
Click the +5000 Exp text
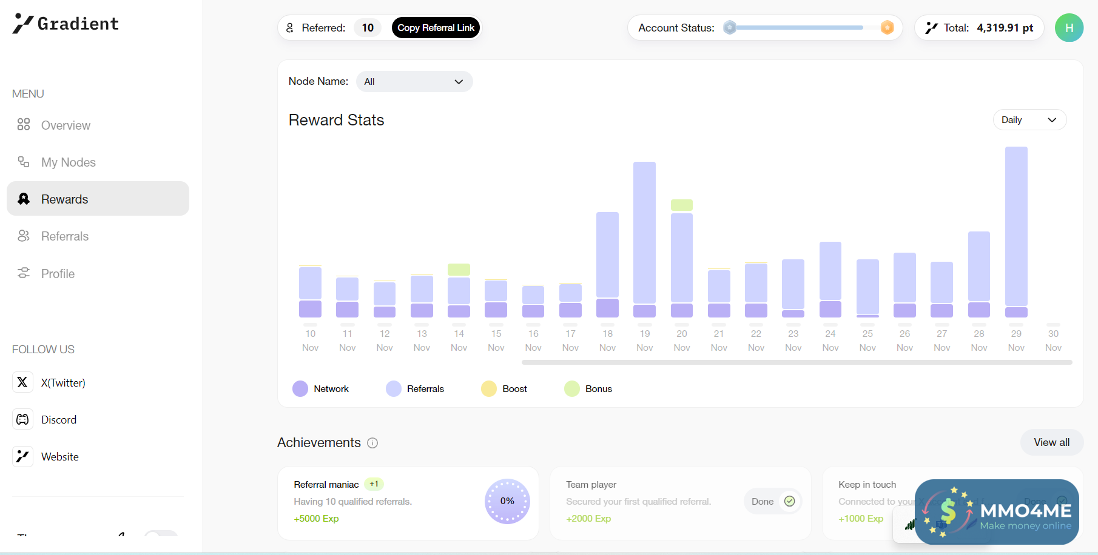coord(316,519)
